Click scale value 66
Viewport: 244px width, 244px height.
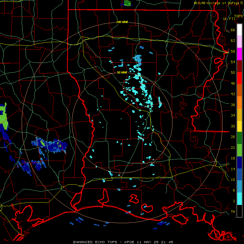[x=233, y=30]
